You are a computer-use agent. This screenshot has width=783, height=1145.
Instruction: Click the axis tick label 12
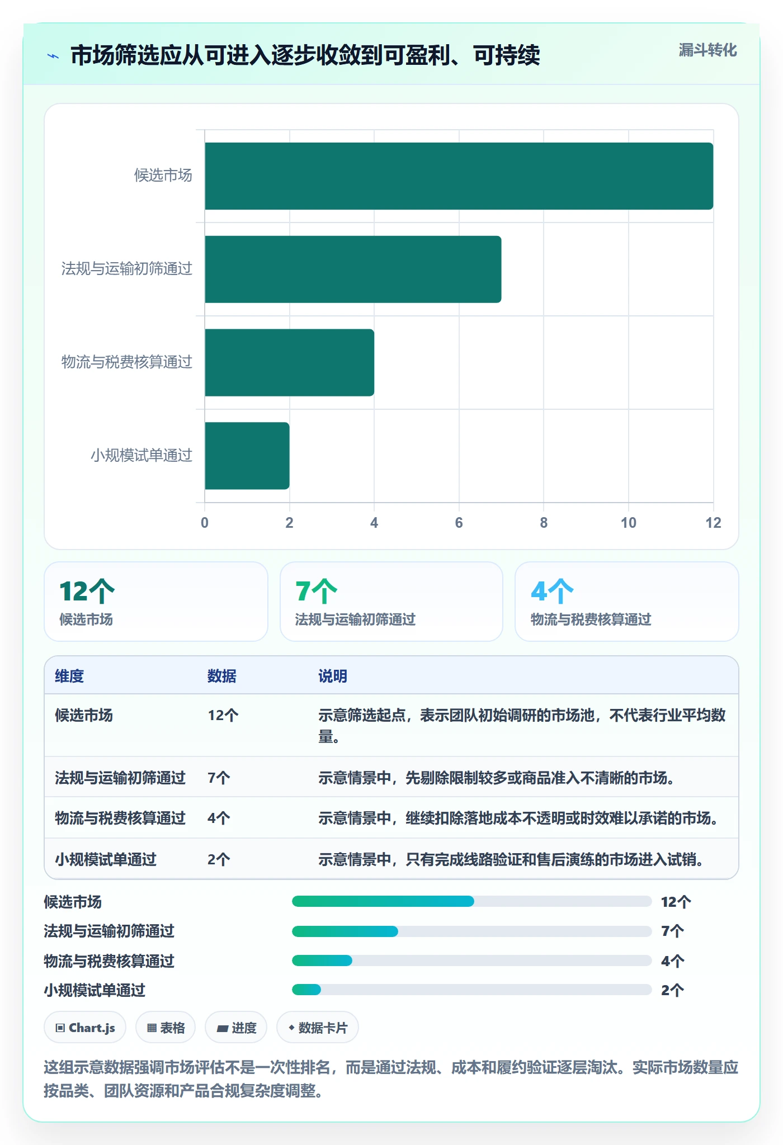click(713, 523)
